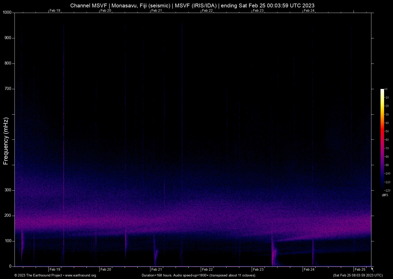Click the "(Sat Feb 25 08:03:59 2023 UTC)" timestamp
Viewport: 393px width, 279px height.
click(358, 275)
